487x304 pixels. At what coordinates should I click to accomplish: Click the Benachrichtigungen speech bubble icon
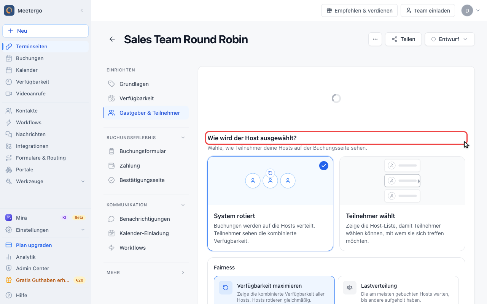pos(111,219)
